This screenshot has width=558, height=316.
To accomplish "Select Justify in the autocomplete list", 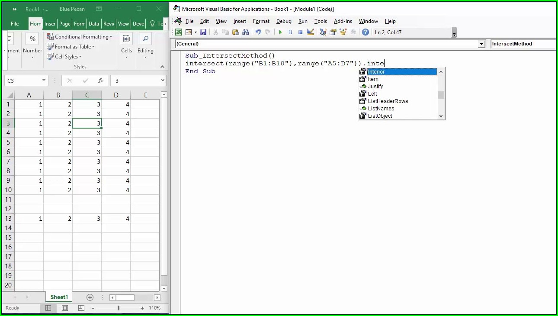I will 398,87.
